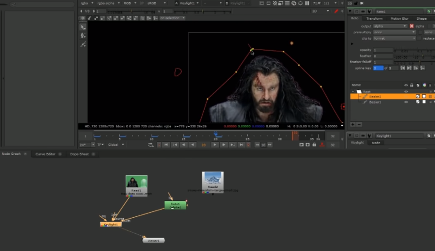This screenshot has height=251, width=435.
Task: Click the opacity slider track
Action: 414,50
